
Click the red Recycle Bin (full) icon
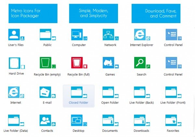[77, 63]
